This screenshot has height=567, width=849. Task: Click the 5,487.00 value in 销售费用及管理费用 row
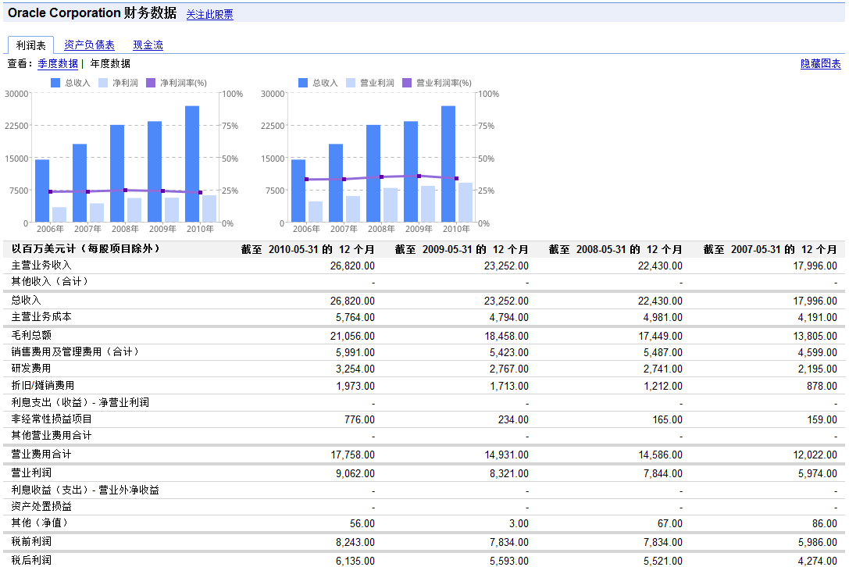point(663,352)
